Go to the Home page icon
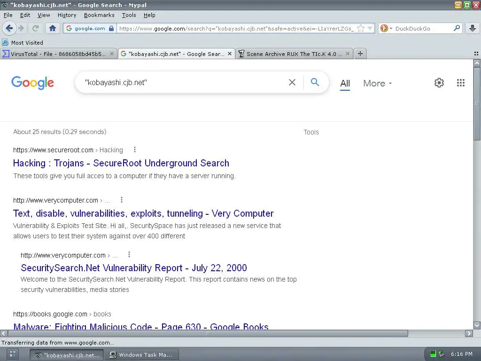Screen dimensions: 481x361 pos(53,28)
